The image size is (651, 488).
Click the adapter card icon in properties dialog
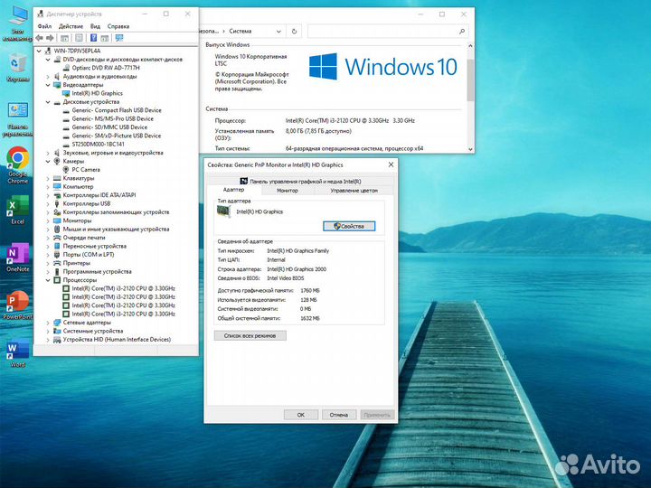224,211
